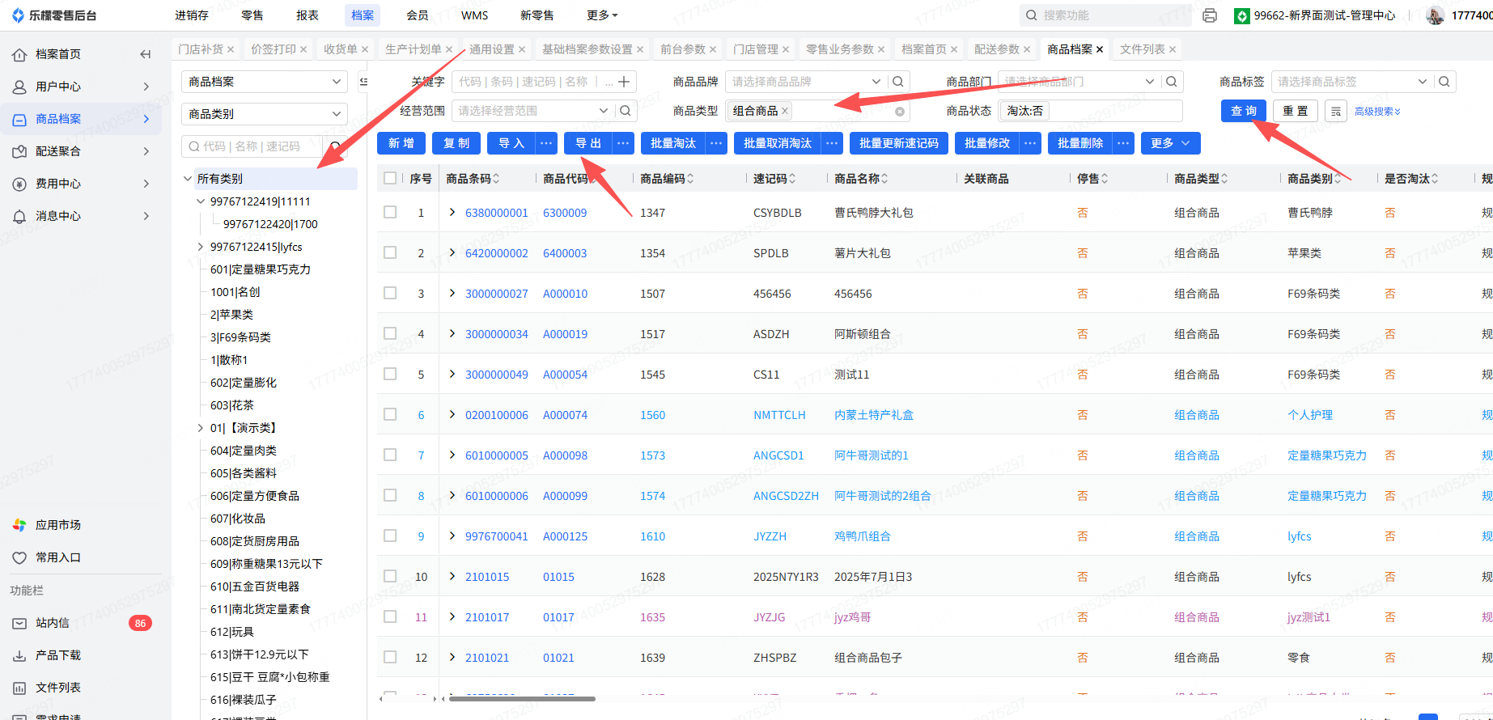The image size is (1493, 720).
Task: Click the printer icon in top bar
Action: click(x=1209, y=15)
